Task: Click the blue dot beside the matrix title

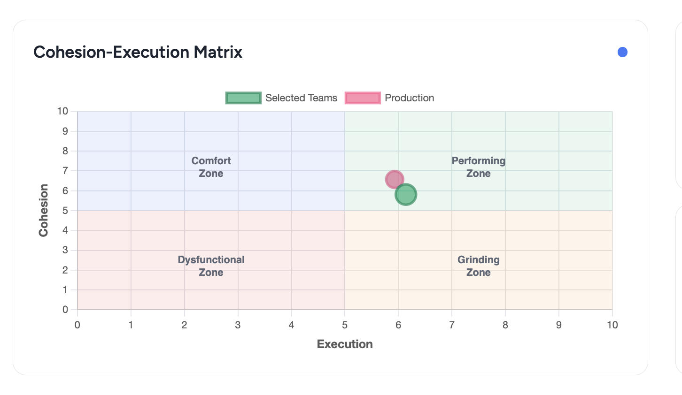Action: pos(622,52)
